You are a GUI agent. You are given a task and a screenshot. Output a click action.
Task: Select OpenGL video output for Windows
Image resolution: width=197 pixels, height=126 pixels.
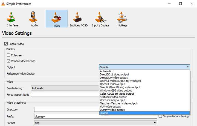tap(144, 81)
